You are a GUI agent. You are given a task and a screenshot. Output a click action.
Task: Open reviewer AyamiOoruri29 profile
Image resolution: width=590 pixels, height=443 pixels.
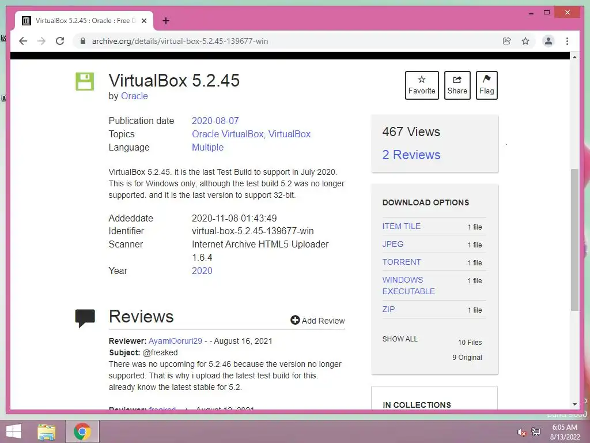[175, 341]
